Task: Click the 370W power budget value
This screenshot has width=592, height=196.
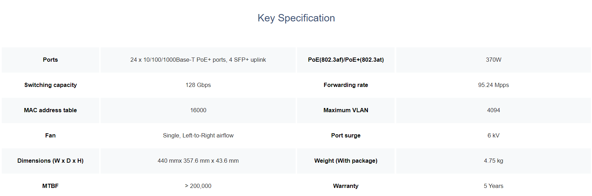Action: tap(493, 60)
